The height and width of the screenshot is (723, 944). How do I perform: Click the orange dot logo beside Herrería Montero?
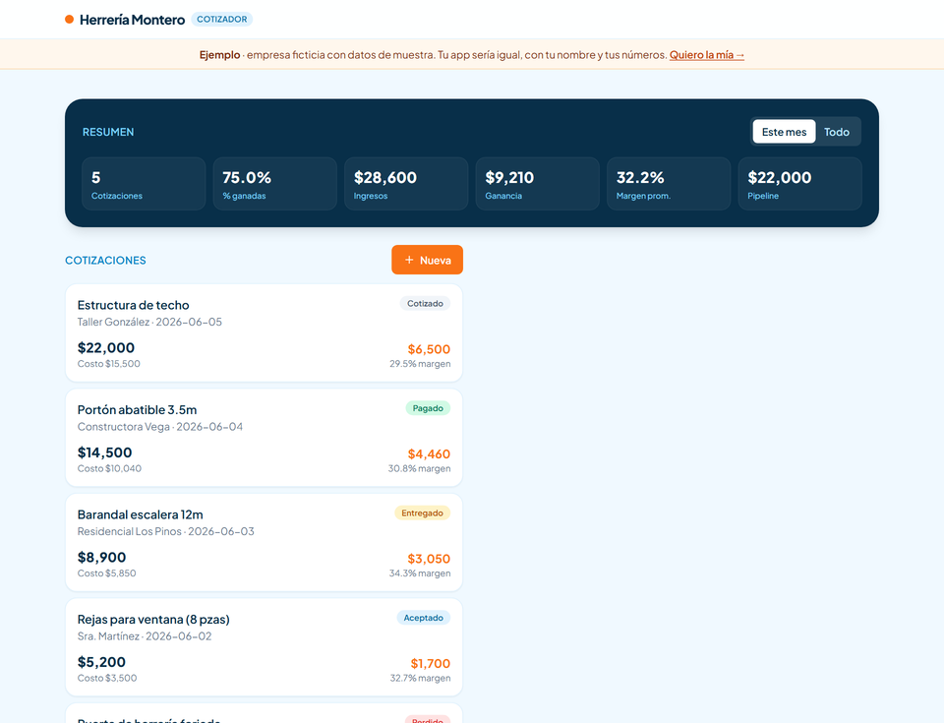coord(69,20)
